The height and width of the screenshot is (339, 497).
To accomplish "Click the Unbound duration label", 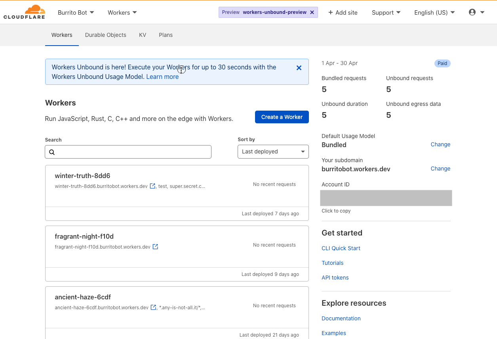I will tap(345, 104).
